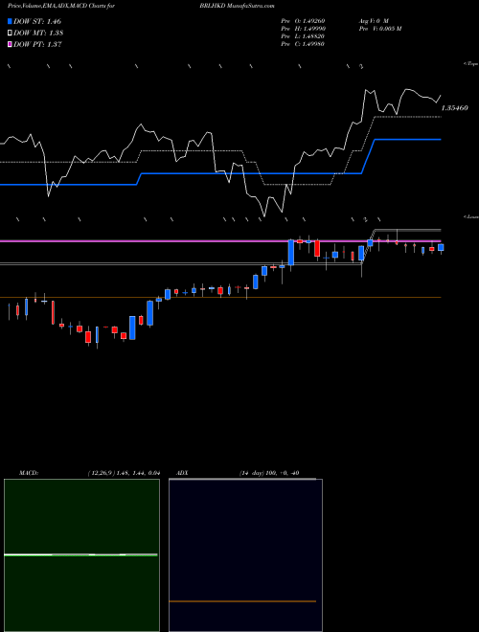Click the 1.35460 price label
The image size is (479, 632).
point(455,108)
